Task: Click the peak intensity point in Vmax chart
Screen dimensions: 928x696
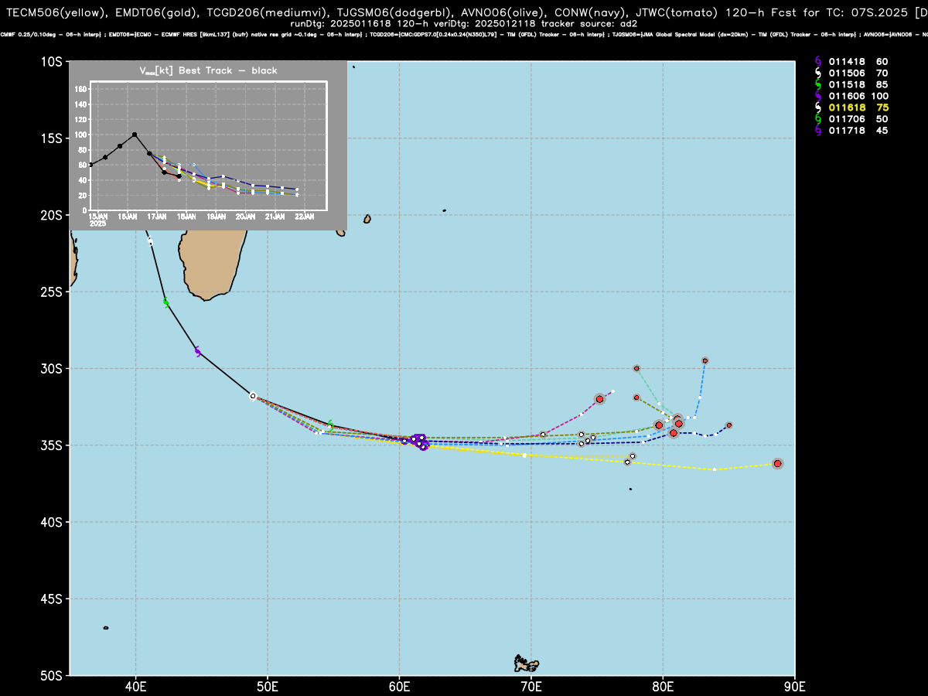Action: tap(135, 135)
